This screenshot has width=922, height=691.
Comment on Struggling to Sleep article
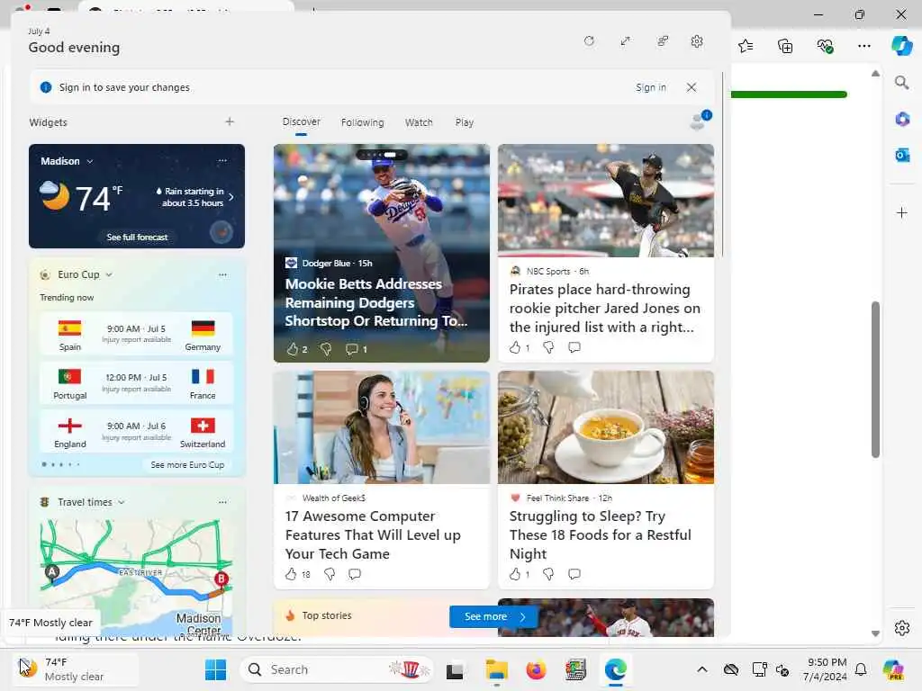point(574,574)
